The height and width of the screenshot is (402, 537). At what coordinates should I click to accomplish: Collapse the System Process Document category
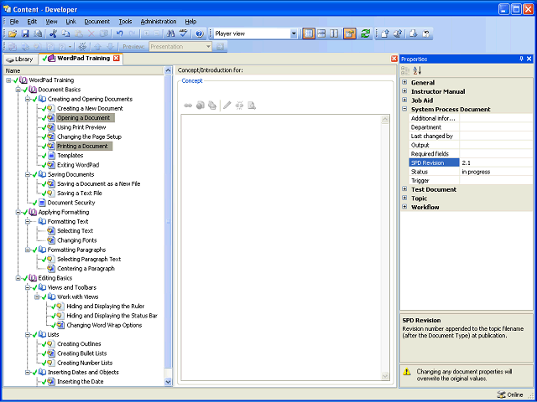pyautogui.click(x=404, y=109)
